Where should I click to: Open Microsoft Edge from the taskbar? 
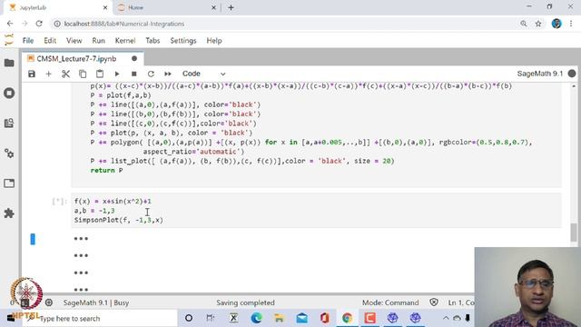tap(256, 318)
